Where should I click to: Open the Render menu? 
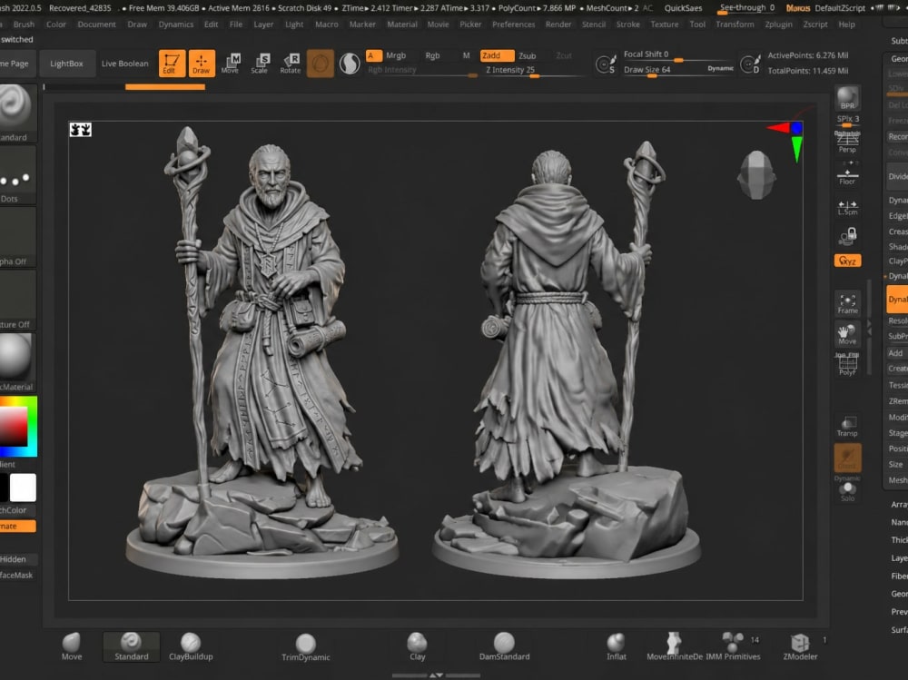point(558,25)
